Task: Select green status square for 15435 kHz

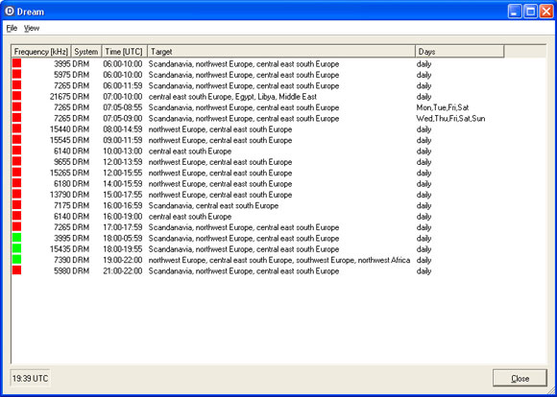Action: coord(16,248)
